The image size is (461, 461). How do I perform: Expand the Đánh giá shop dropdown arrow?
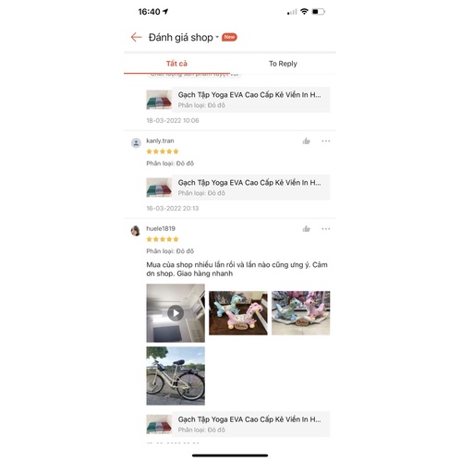point(217,37)
